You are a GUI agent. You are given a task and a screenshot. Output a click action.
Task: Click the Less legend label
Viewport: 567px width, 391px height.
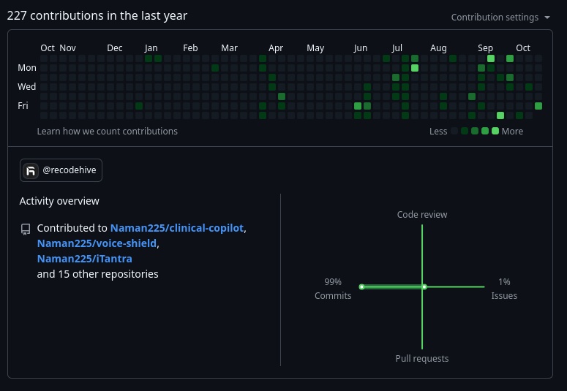438,131
